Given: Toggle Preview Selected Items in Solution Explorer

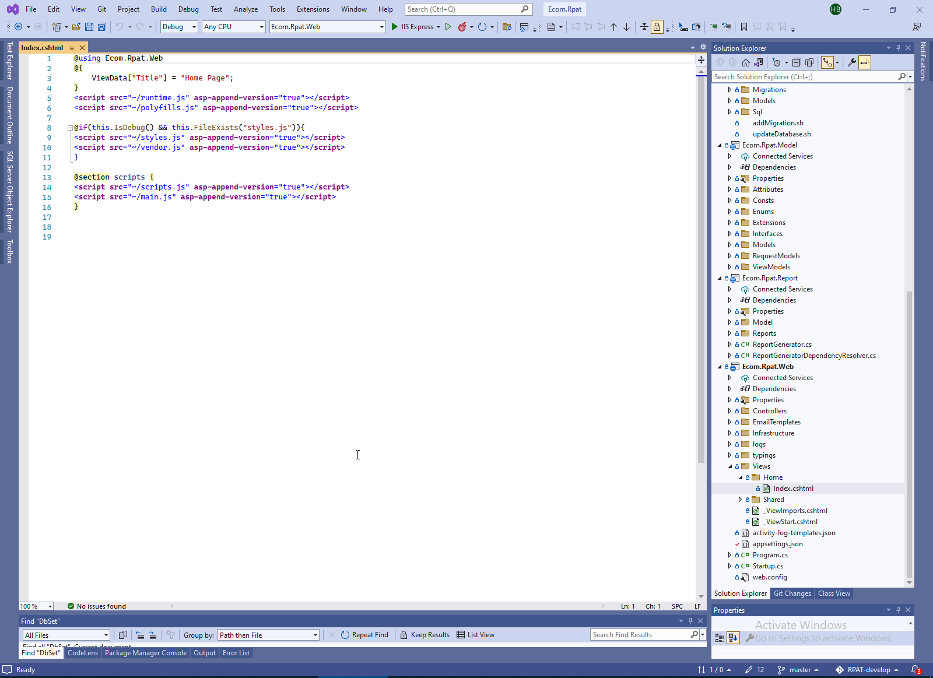Looking at the screenshot, I should pos(865,62).
